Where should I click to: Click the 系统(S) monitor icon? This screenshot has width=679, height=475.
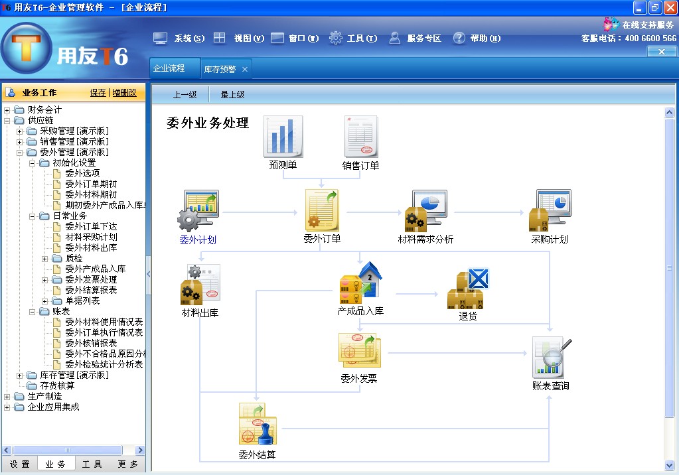[x=160, y=38]
